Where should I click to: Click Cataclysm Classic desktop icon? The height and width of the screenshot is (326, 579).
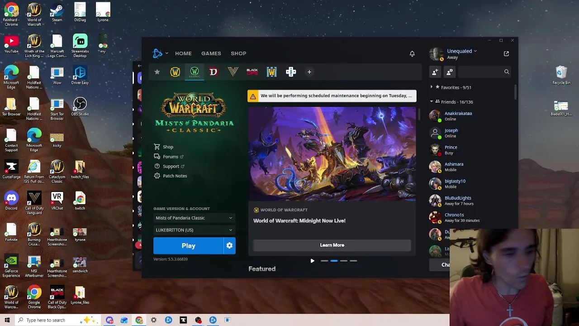pyautogui.click(x=57, y=172)
